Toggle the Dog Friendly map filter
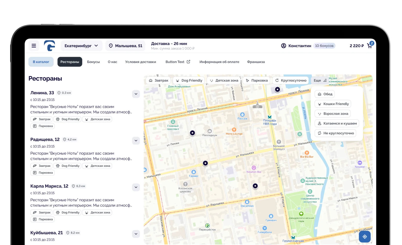402x245 pixels. pyautogui.click(x=189, y=80)
